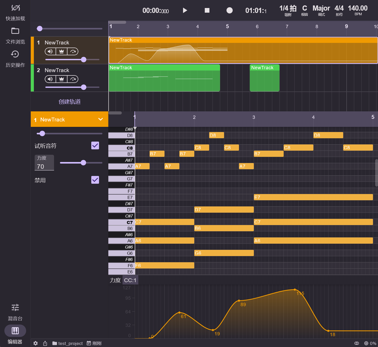
Task: Open the file browser (文件浏览)
Action: pyautogui.click(x=15, y=36)
